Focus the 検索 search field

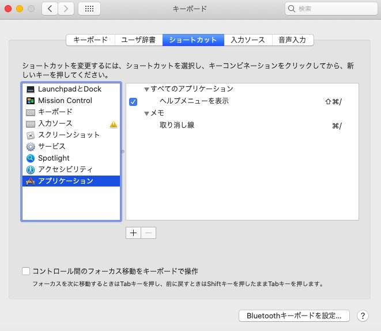coord(331,9)
